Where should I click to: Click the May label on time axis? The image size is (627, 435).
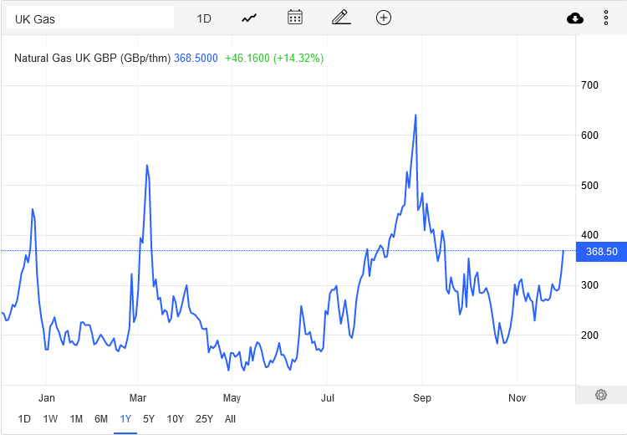[232, 398]
